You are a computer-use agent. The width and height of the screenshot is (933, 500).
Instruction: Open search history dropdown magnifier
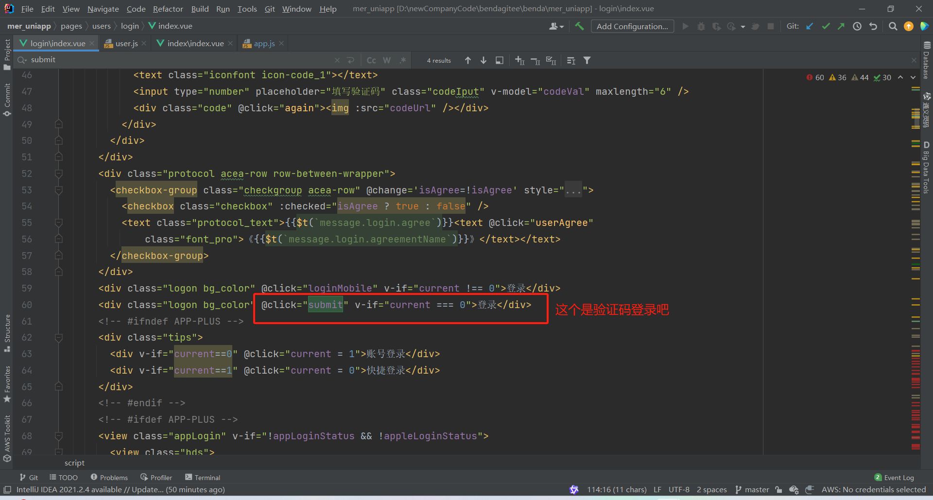(x=22, y=60)
